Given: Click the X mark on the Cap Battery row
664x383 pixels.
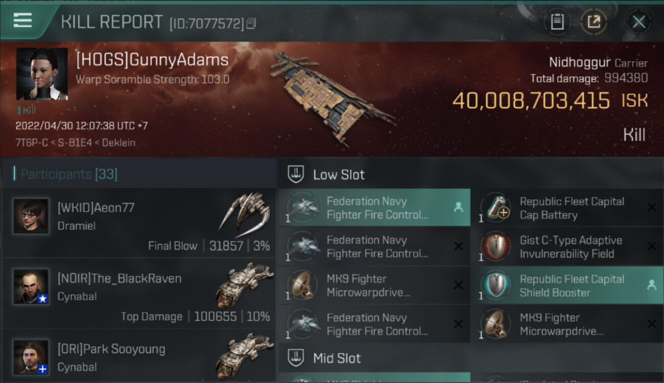Looking at the screenshot, I should coord(651,207).
